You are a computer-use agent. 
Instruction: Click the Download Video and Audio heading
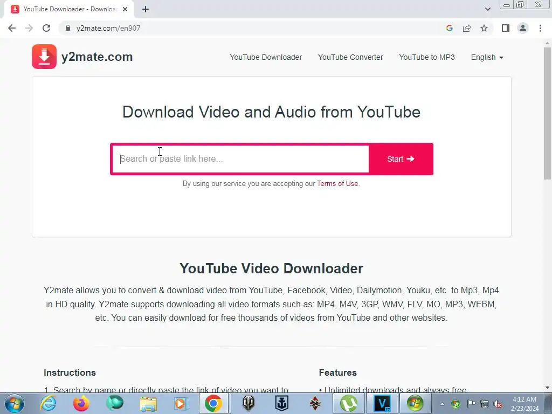click(x=272, y=112)
